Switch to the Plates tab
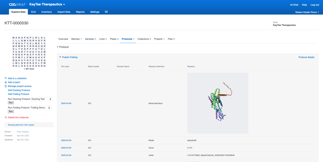 pos(114,39)
